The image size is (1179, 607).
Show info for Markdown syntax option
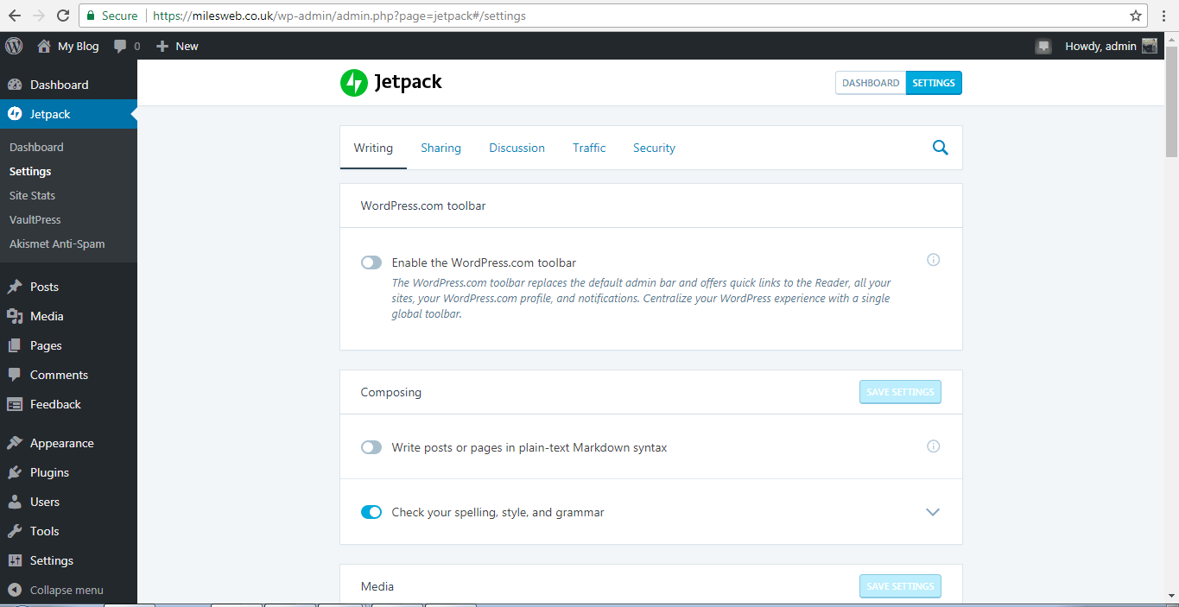click(933, 446)
